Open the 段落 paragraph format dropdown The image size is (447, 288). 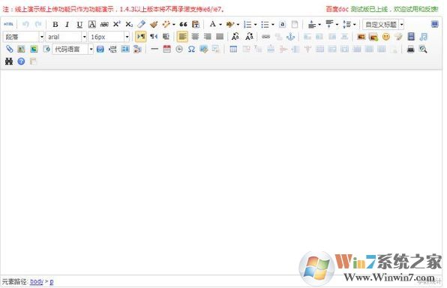point(23,37)
